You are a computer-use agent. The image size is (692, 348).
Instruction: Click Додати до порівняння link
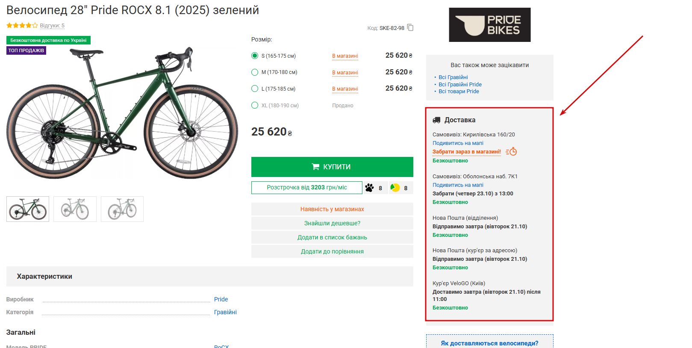[x=332, y=251]
